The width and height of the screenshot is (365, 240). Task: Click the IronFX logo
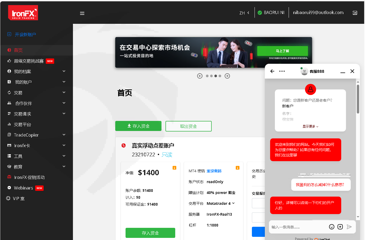pos(23,13)
